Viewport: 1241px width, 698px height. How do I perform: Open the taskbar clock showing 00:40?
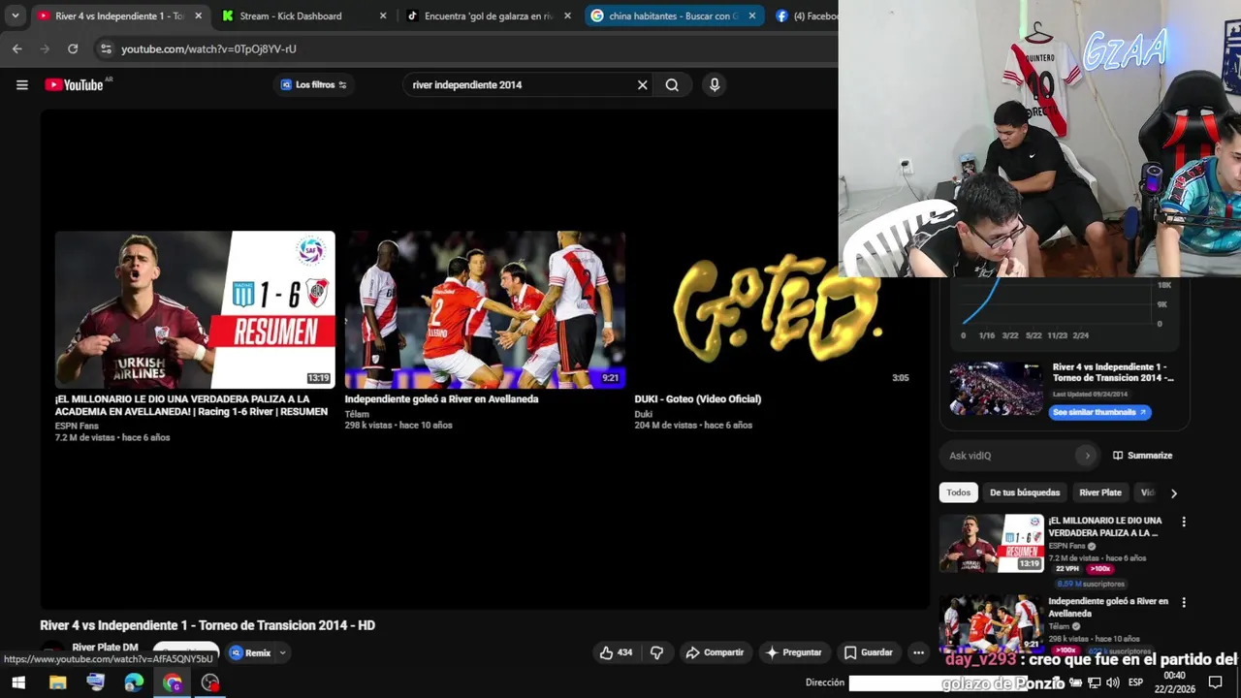coord(1174,682)
